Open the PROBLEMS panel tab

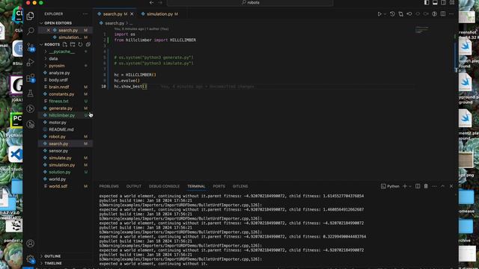(x=109, y=186)
